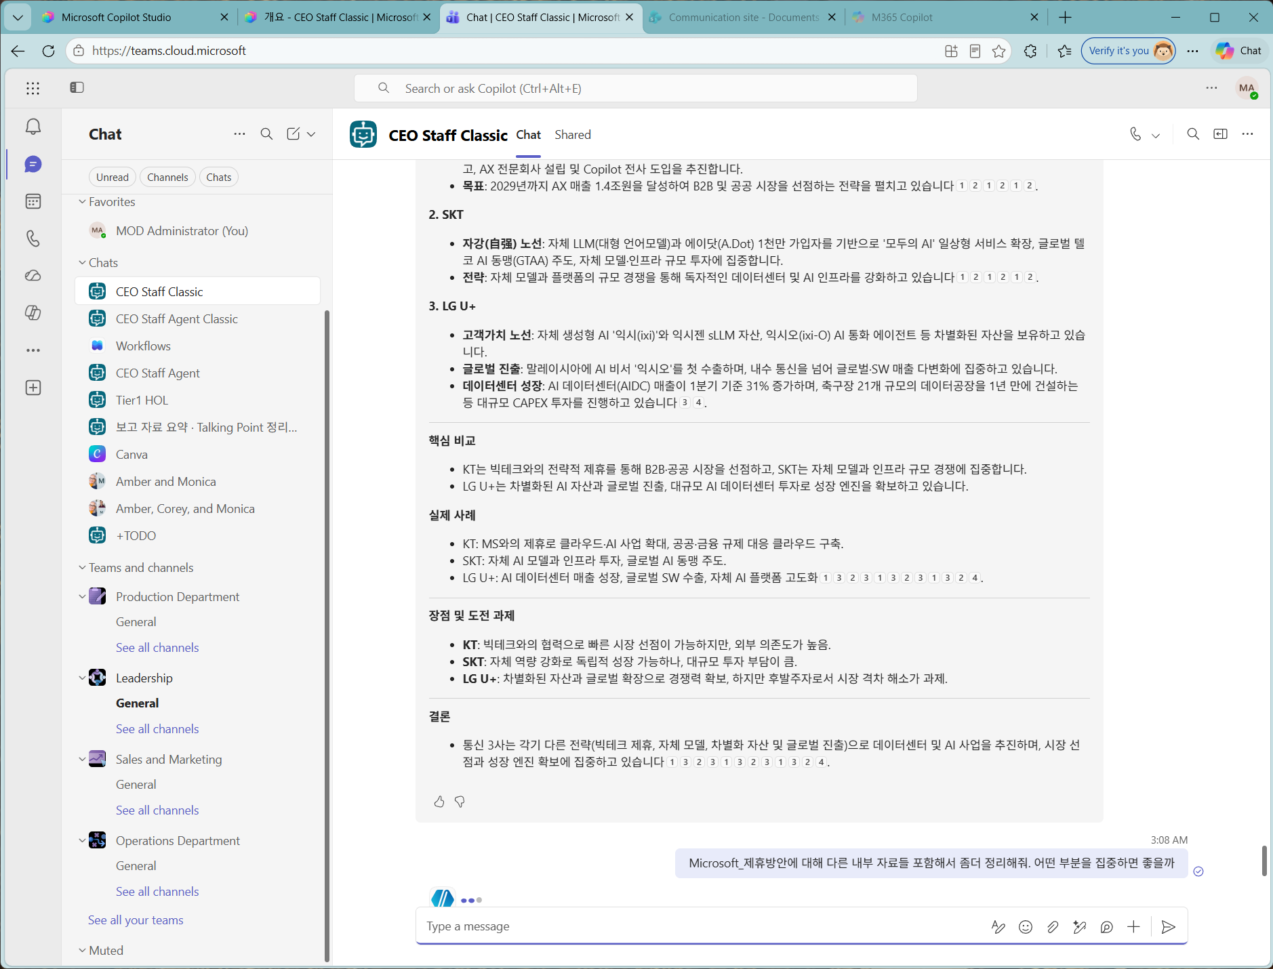Search chats with the magnifier icon in Chat pane
The image size is (1273, 969).
pyautogui.click(x=267, y=134)
